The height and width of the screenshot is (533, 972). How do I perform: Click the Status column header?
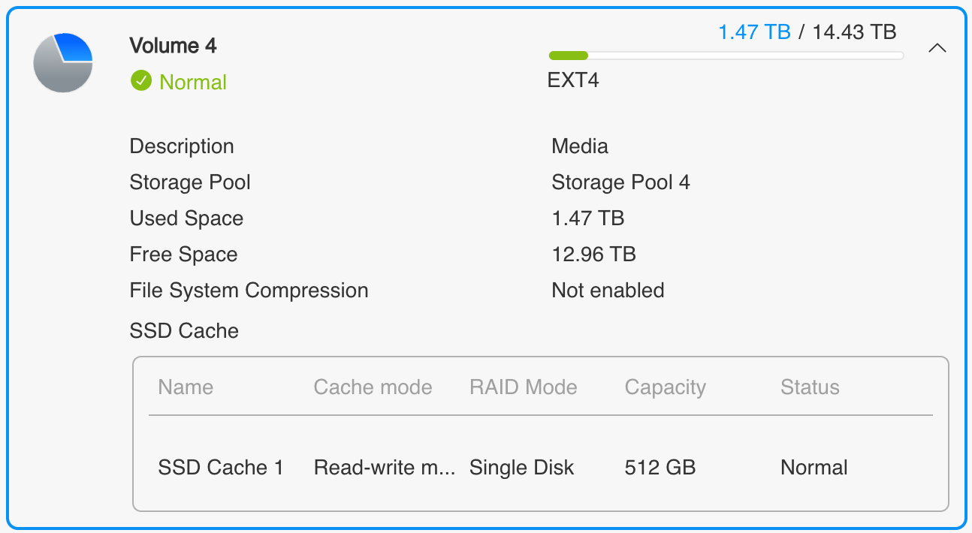point(810,387)
